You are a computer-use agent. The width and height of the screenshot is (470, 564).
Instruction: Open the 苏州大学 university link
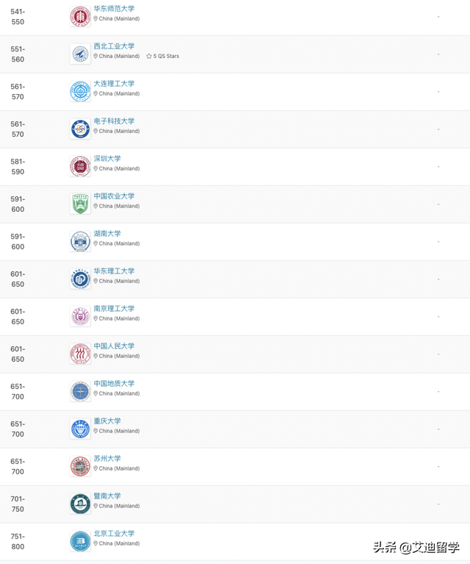coord(107,459)
